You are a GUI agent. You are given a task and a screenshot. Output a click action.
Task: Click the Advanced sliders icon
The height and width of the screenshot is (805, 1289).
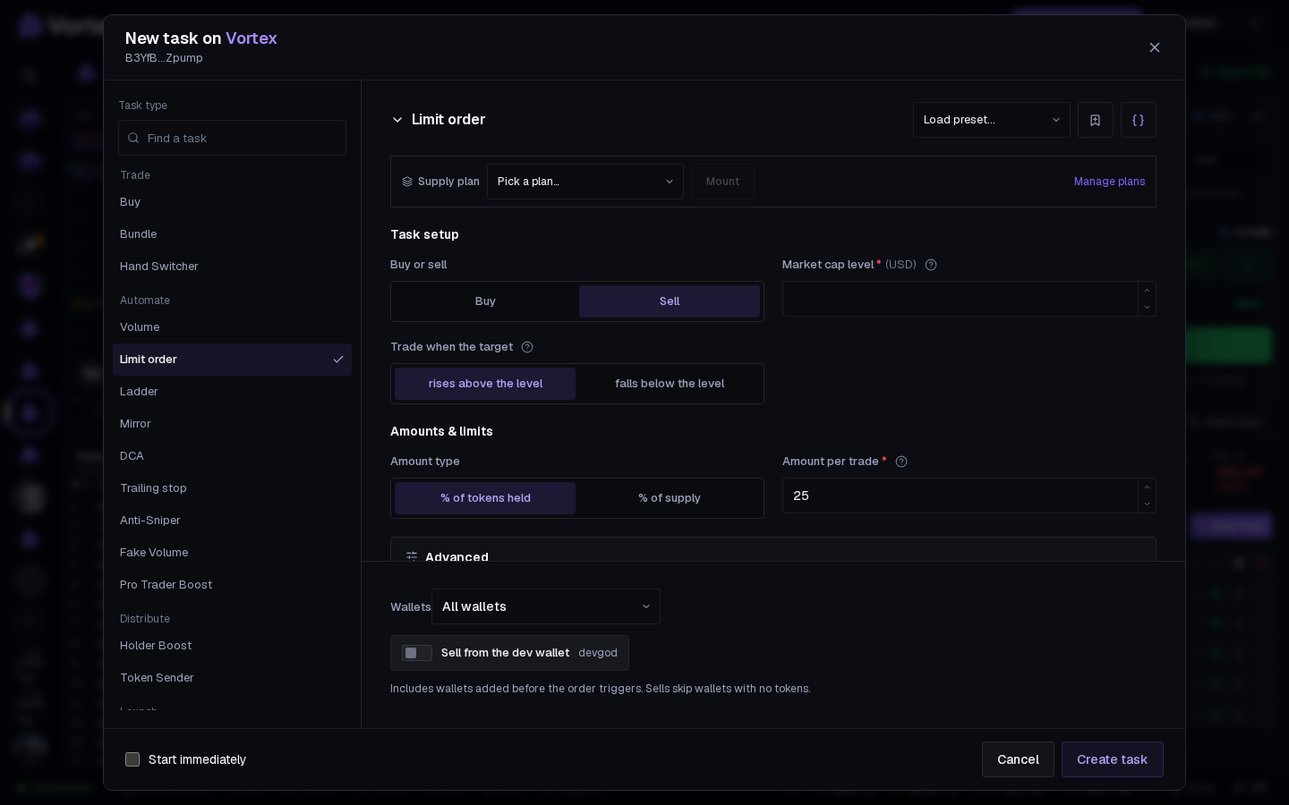click(x=412, y=556)
